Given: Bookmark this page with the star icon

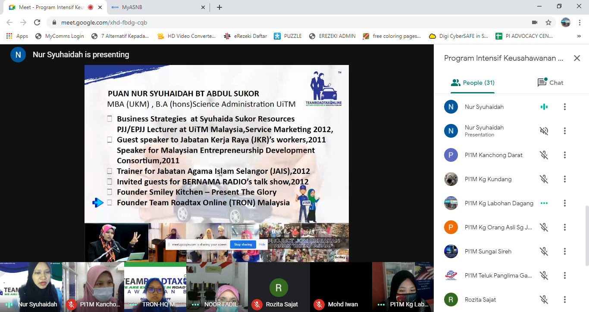Looking at the screenshot, I should click(x=548, y=22).
